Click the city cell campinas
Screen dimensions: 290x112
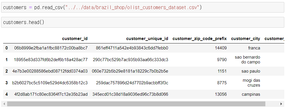(x=251, y=94)
